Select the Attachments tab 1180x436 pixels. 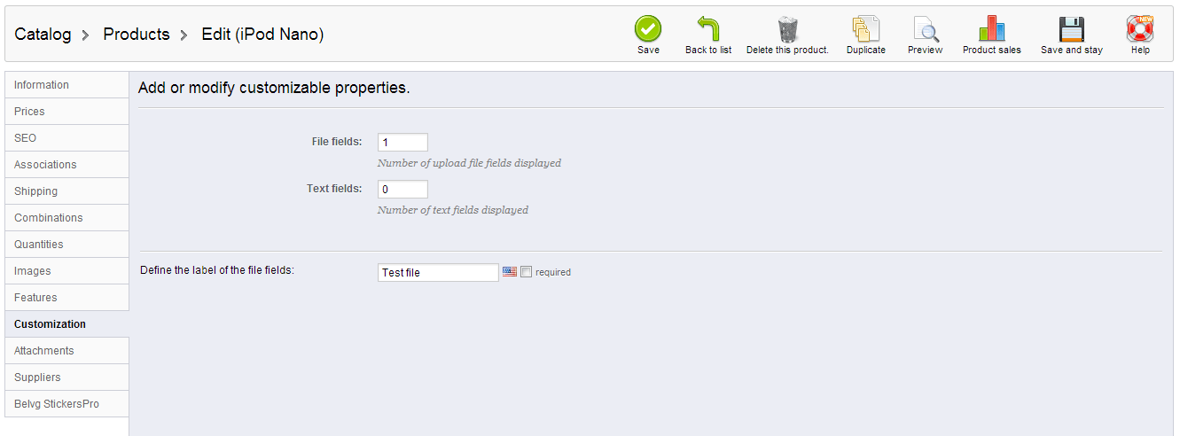43,351
